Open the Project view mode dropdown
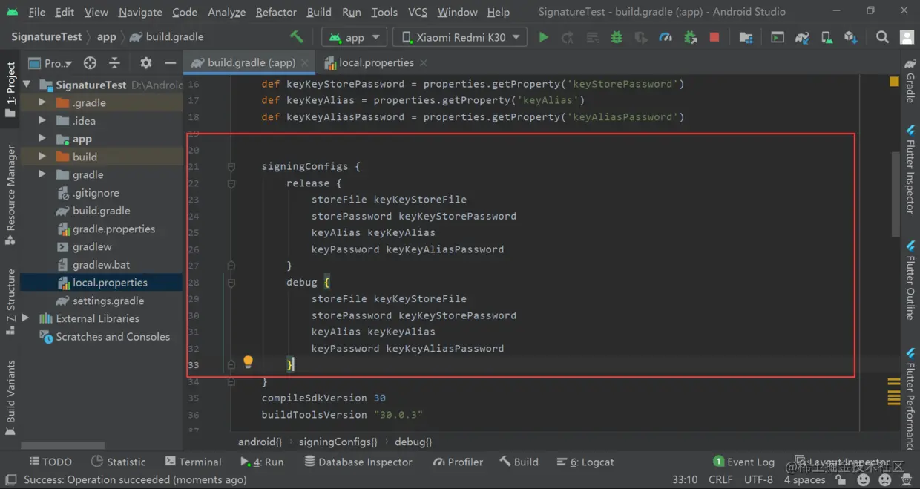The height and width of the screenshot is (489, 920). pos(50,63)
